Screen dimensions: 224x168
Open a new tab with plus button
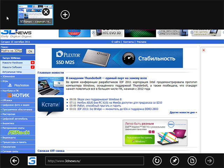tap(65, 15)
